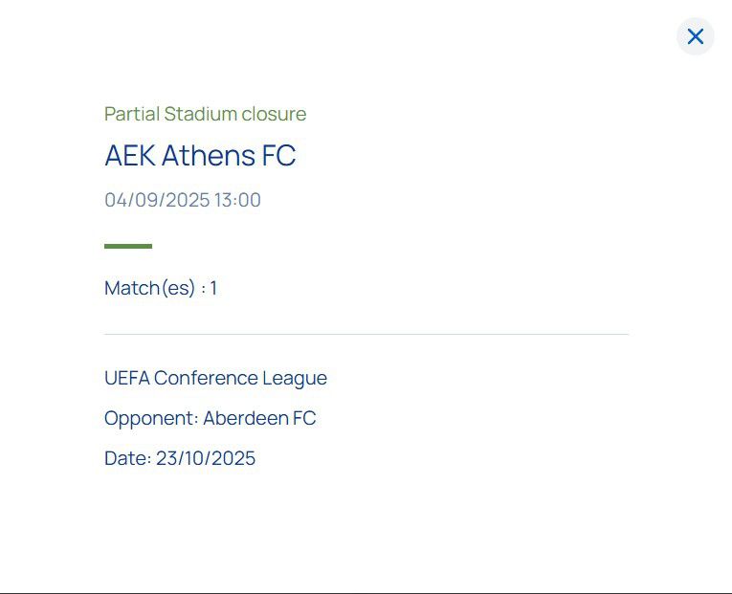Select the Match(es) label text

149,288
